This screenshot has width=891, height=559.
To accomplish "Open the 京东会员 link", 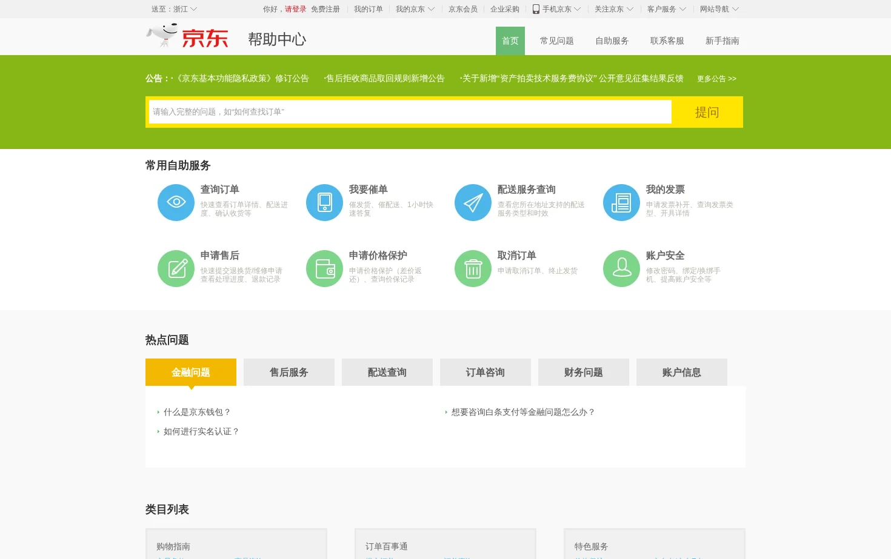I will point(463,9).
